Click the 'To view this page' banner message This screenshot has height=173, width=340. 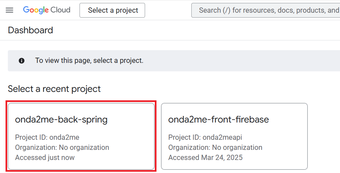[89, 61]
